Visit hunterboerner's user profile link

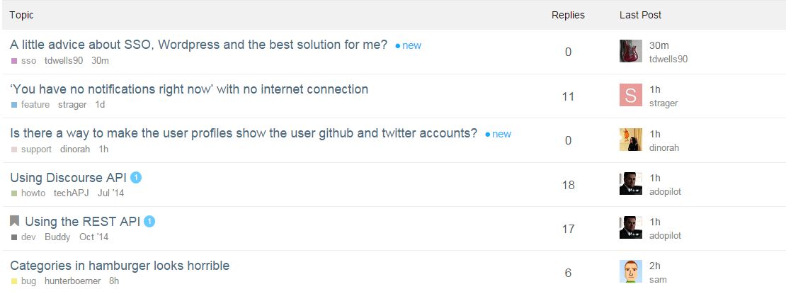coord(72,281)
